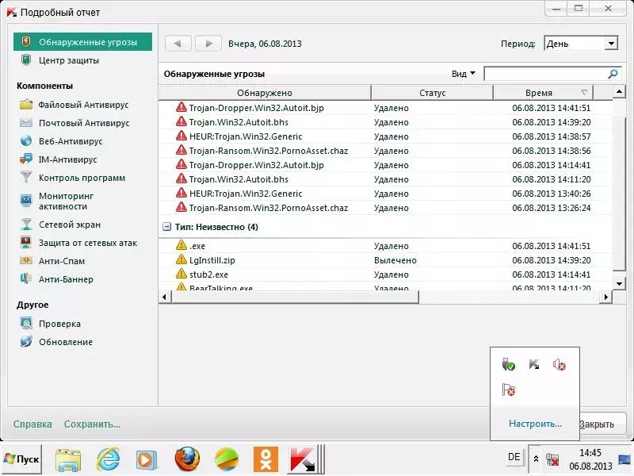The image size is (634, 476).
Task: Click the DE language indicator
Action: click(x=514, y=457)
